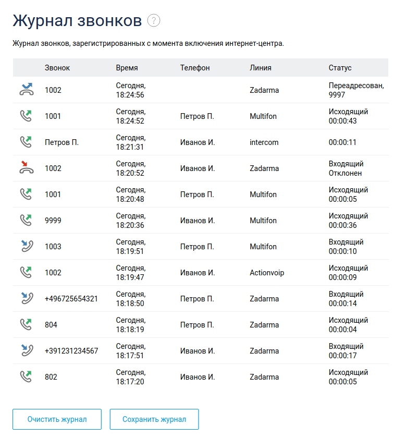The image size is (394, 437).
Task: Click the Статус column header
Action: 340,68
